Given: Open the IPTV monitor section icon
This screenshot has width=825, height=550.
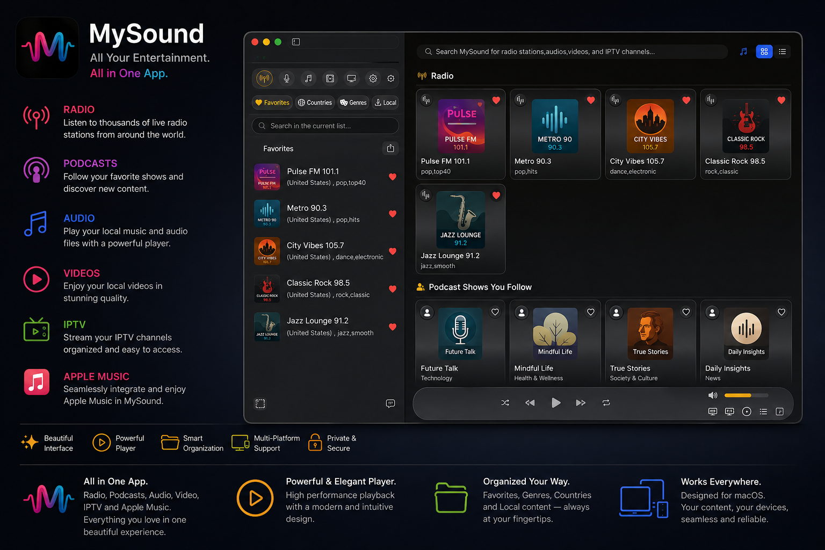Looking at the screenshot, I should [x=351, y=78].
